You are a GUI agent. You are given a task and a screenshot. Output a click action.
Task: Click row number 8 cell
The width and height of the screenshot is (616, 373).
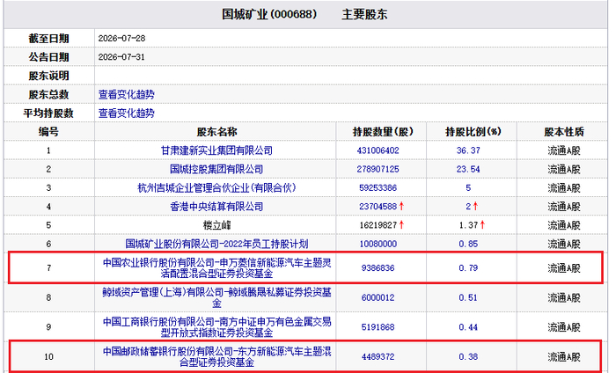point(48,297)
